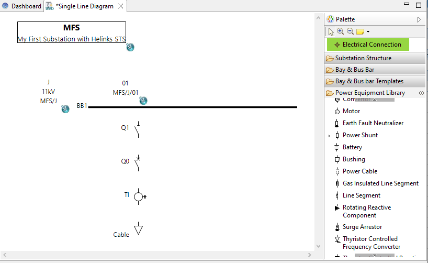Collapse the Palette with its arrow

click(x=419, y=19)
